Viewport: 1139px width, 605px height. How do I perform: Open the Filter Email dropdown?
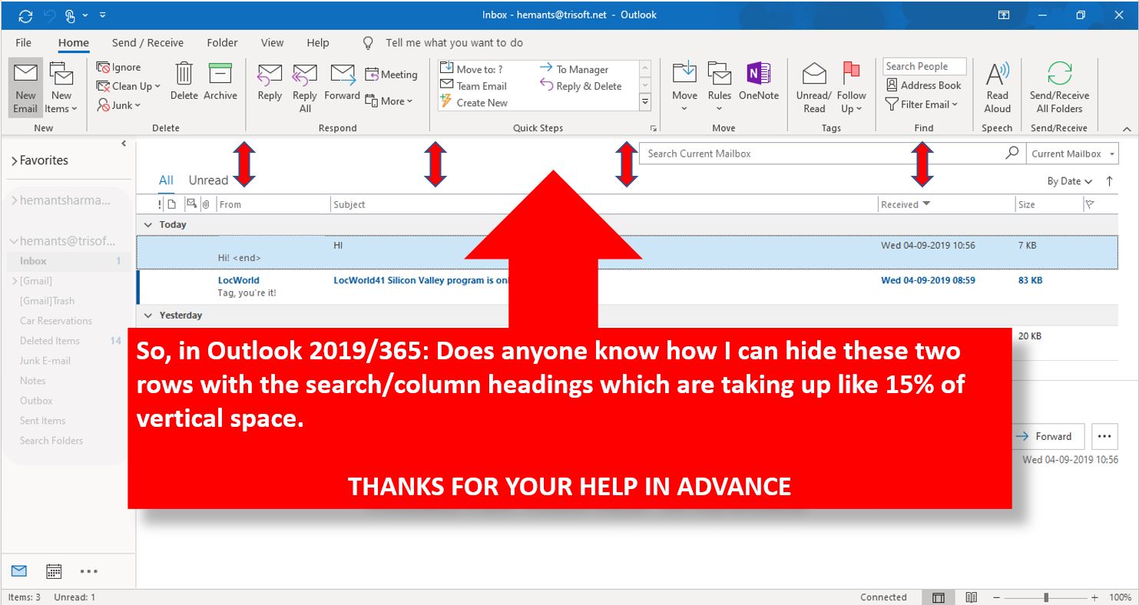click(922, 104)
